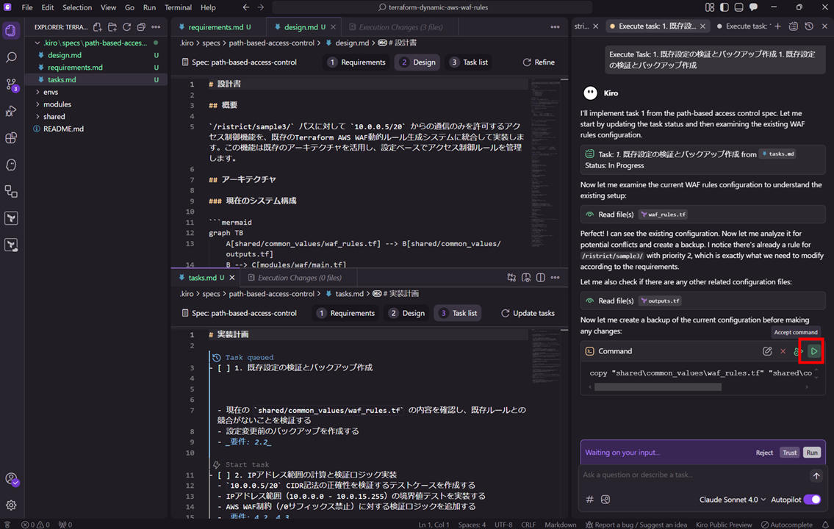834x529 pixels.
Task: Open the Explorer view in activity bar
Action: click(10, 30)
